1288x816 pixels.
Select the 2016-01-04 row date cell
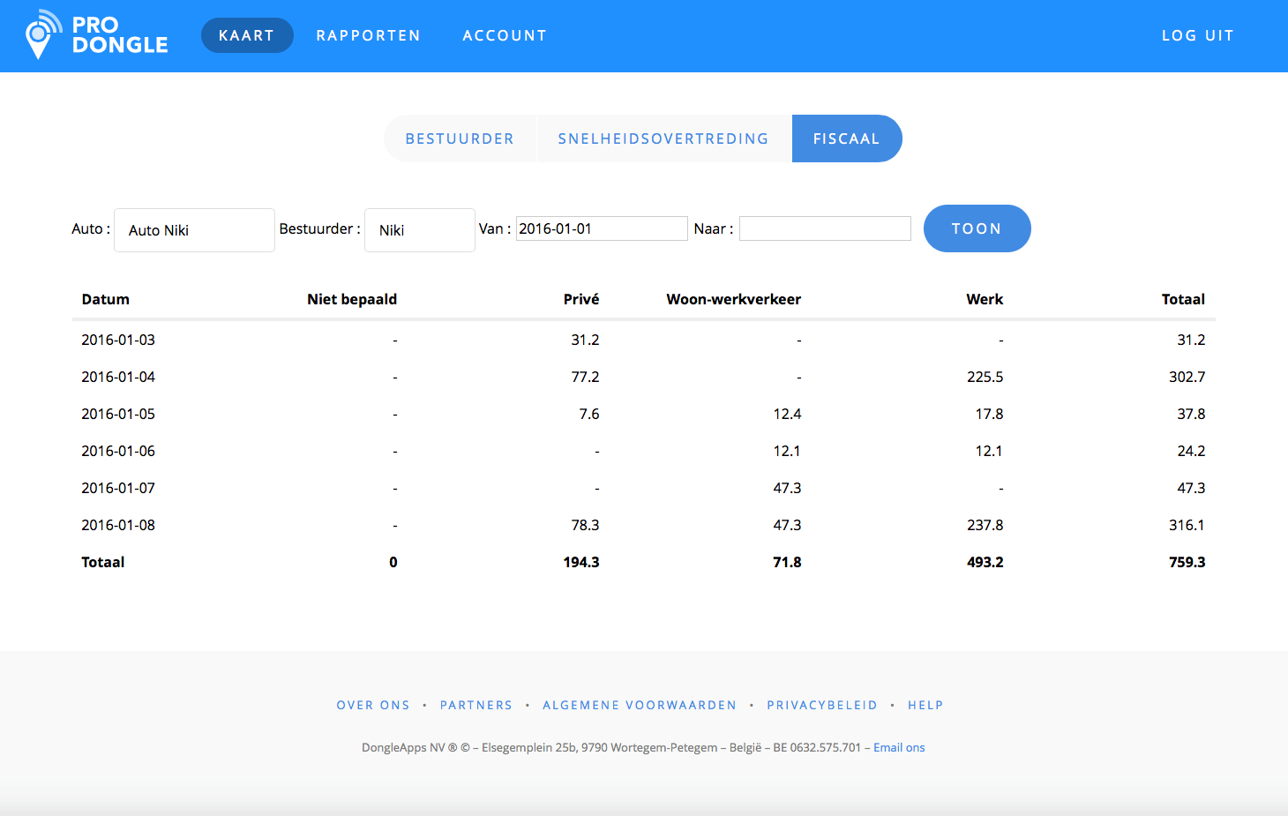pos(118,377)
